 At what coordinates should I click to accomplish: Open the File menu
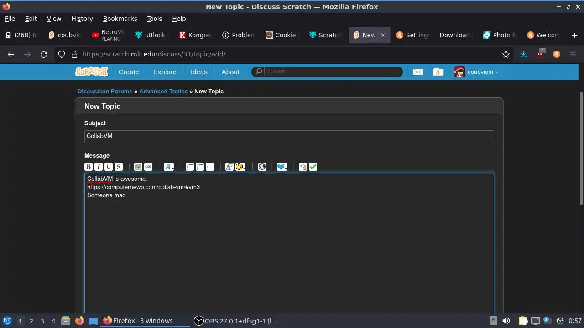10,19
